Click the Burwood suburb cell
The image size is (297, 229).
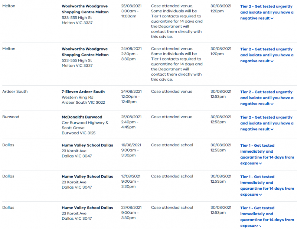pos(11,117)
